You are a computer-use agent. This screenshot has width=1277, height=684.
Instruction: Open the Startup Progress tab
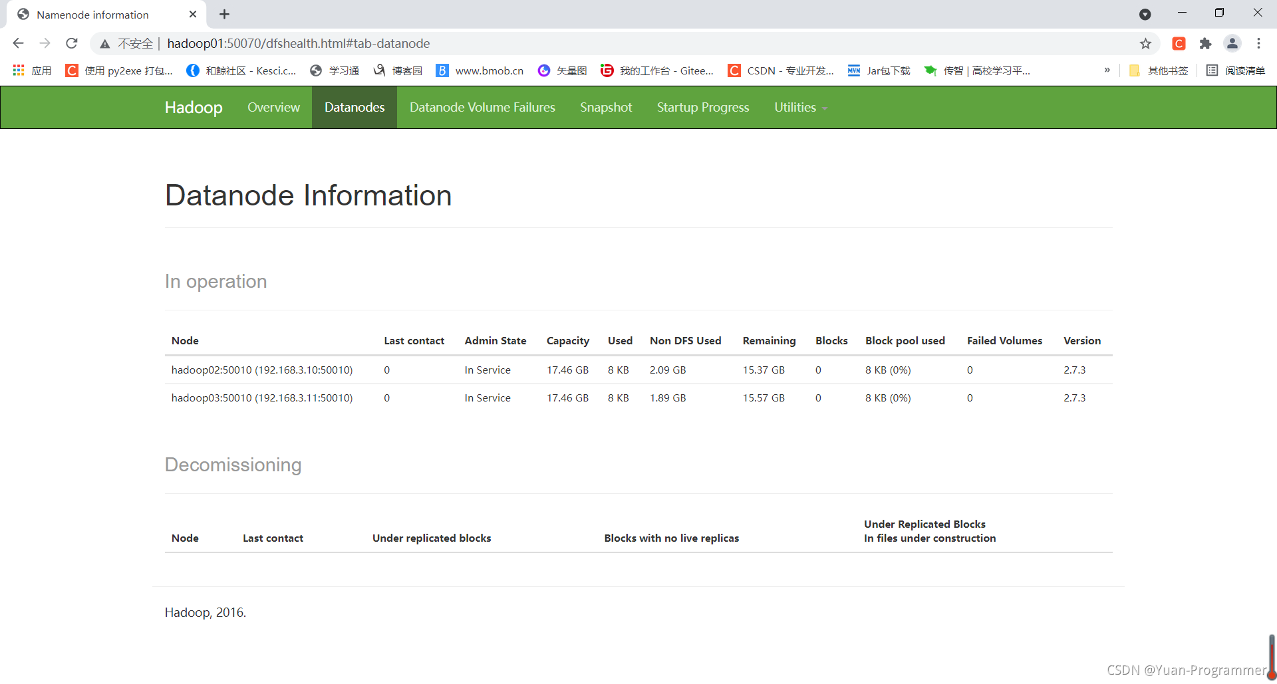coord(703,107)
